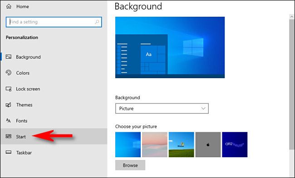Image resolution: width=295 pixels, height=178 pixels.
Task: Click the Fonts icon
Action: click(9, 121)
